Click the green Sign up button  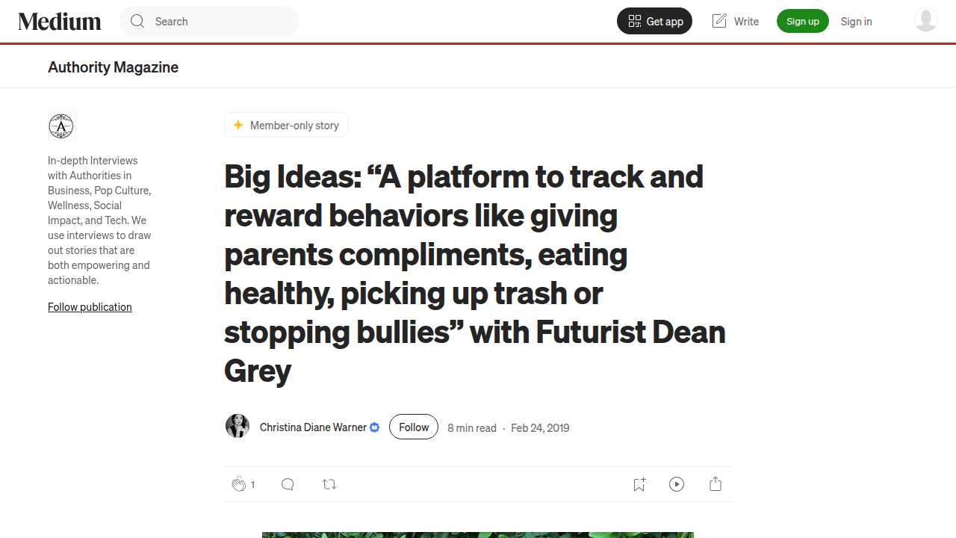(803, 21)
